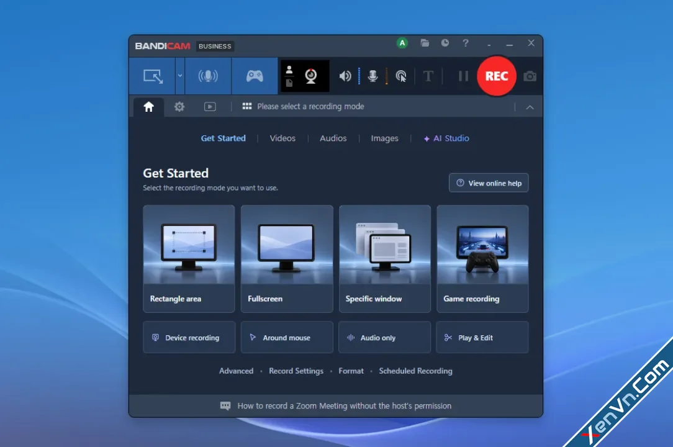Image resolution: width=673 pixels, height=447 pixels.
Task: Open the Record Settings link
Action: tap(296, 371)
